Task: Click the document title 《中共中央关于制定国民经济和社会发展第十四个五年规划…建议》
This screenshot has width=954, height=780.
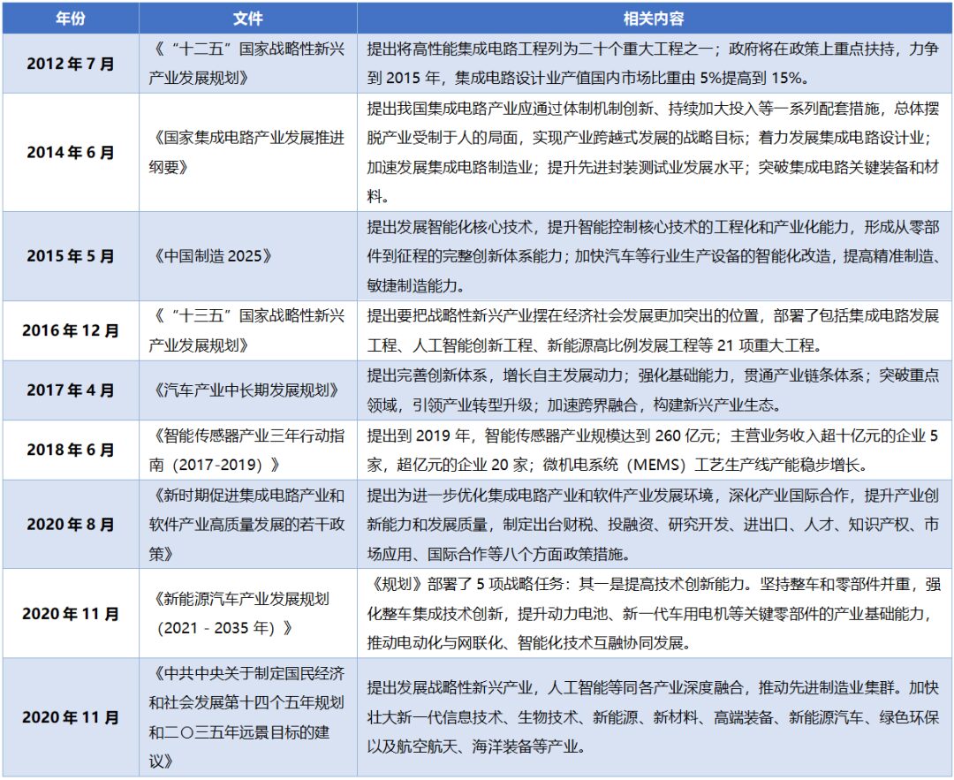Action: (247, 717)
